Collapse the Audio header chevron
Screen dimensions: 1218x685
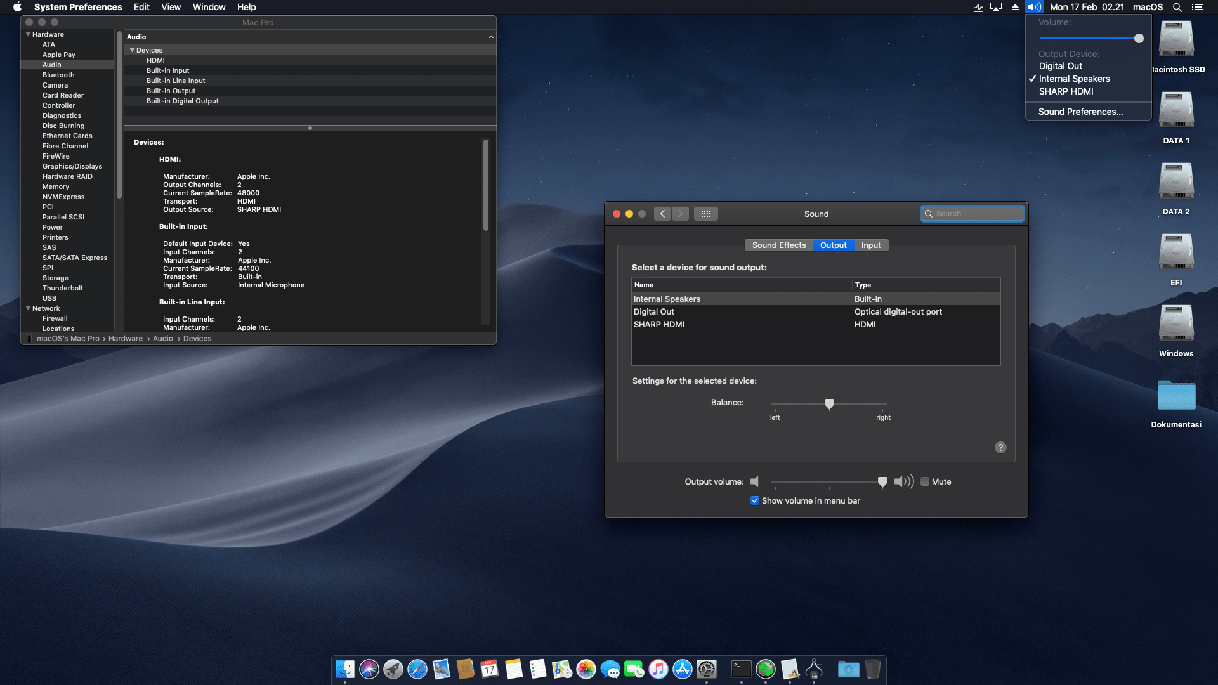[x=491, y=37]
